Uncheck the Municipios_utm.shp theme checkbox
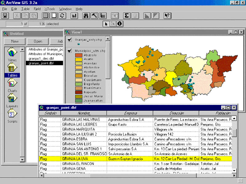This screenshot has height=184, width=246. 70,51
